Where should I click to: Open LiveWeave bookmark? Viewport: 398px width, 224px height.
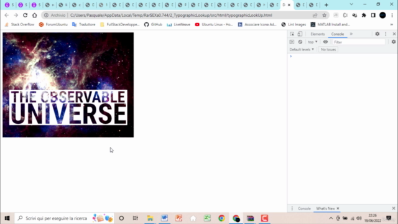(178, 25)
